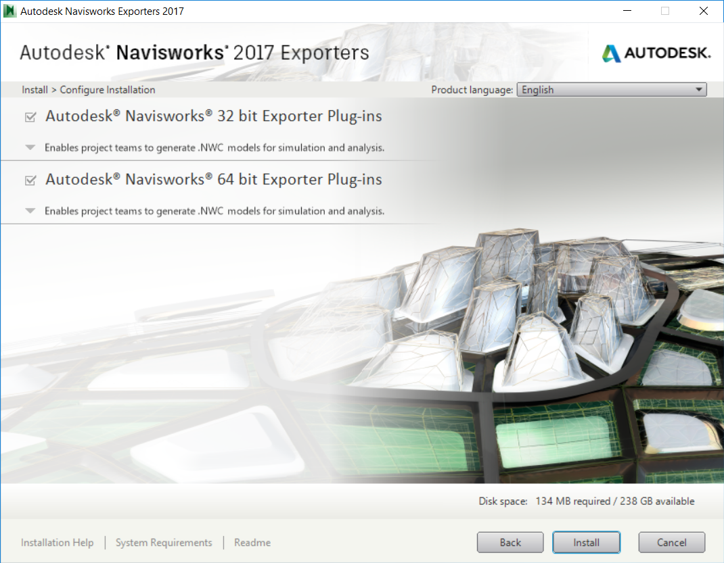Click the Navisworks app icon in title bar
This screenshot has height=563, width=724.
coord(10,11)
